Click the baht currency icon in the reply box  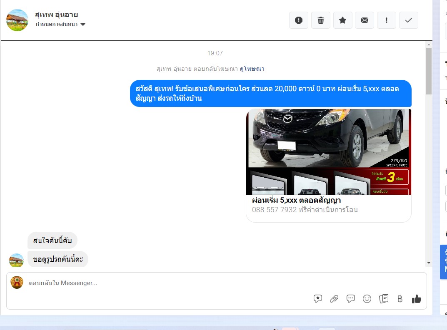pyautogui.click(x=400, y=298)
